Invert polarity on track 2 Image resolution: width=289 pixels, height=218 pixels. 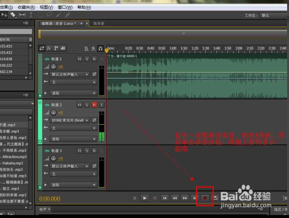pyautogui.click(x=94, y=120)
